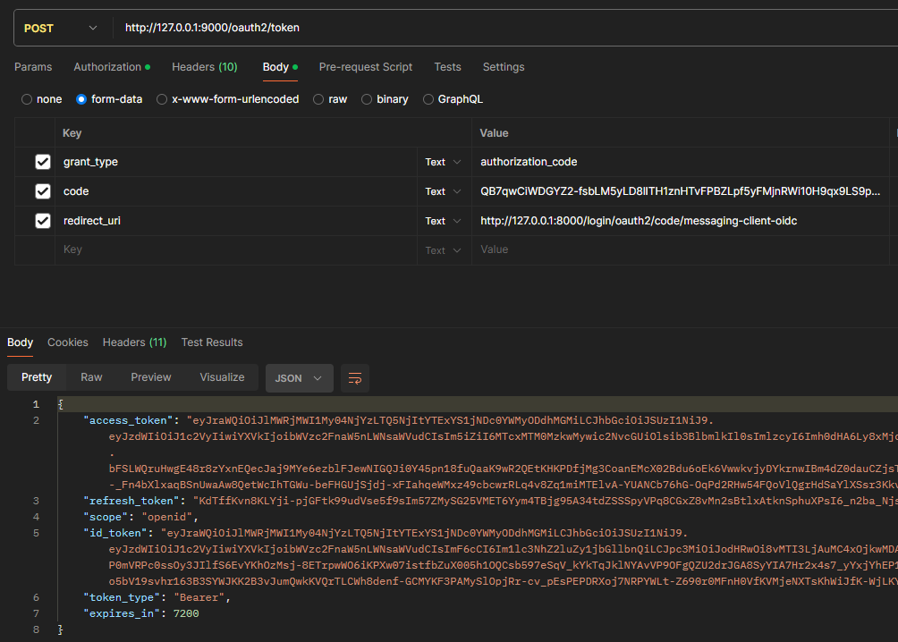Uncheck the redirect_uri parameter row

coord(44,220)
